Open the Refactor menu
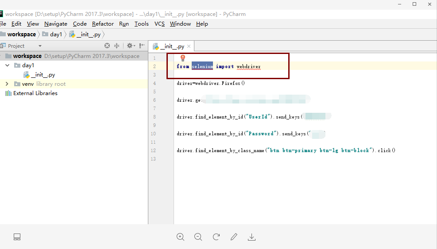Screen dimensions: 437x249 [103, 24]
